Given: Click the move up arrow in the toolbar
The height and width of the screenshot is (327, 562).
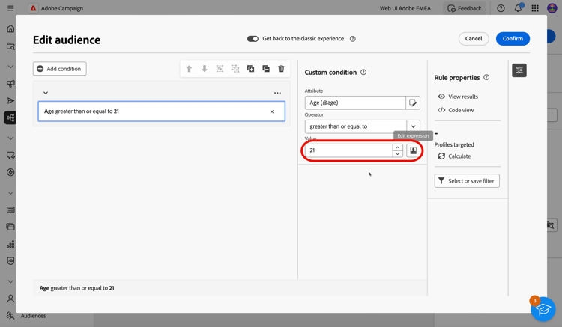Looking at the screenshot, I should pos(189,69).
